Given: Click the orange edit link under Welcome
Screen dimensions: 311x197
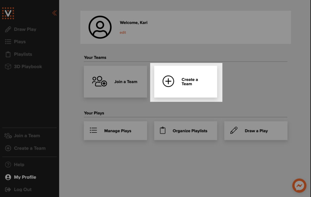Looking at the screenshot, I should coord(123,32).
